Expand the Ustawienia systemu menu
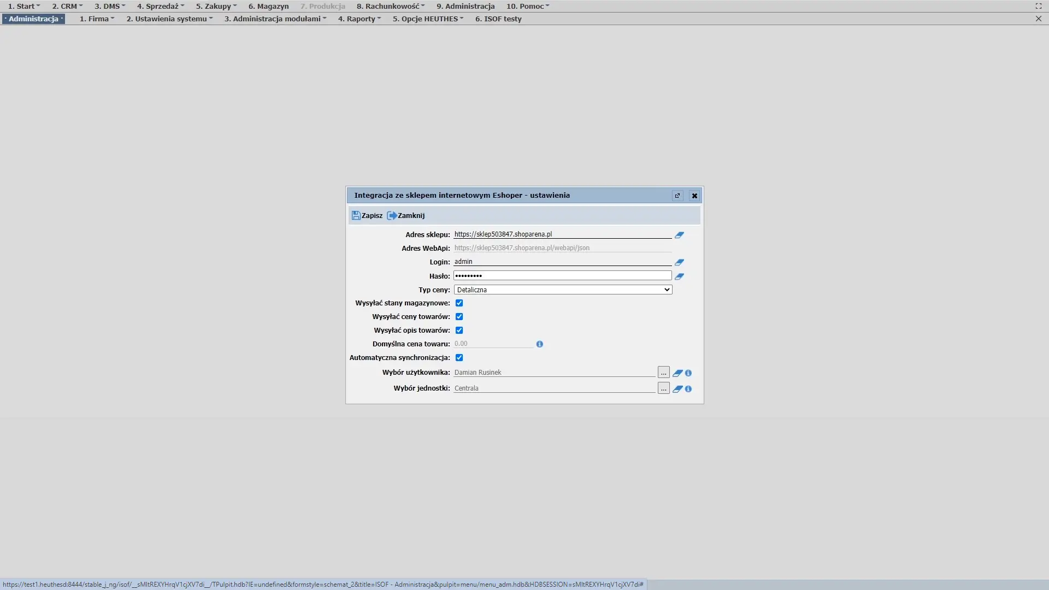1049x590 pixels. click(169, 19)
